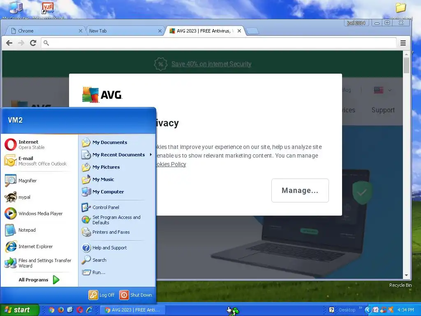The height and width of the screenshot is (316, 421).
Task: Open My Music folder
Action: tap(117, 179)
